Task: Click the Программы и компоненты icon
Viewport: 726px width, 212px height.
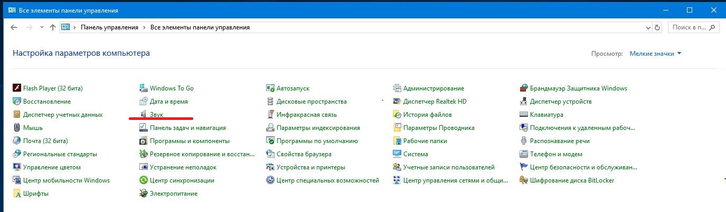Action: 143,141
